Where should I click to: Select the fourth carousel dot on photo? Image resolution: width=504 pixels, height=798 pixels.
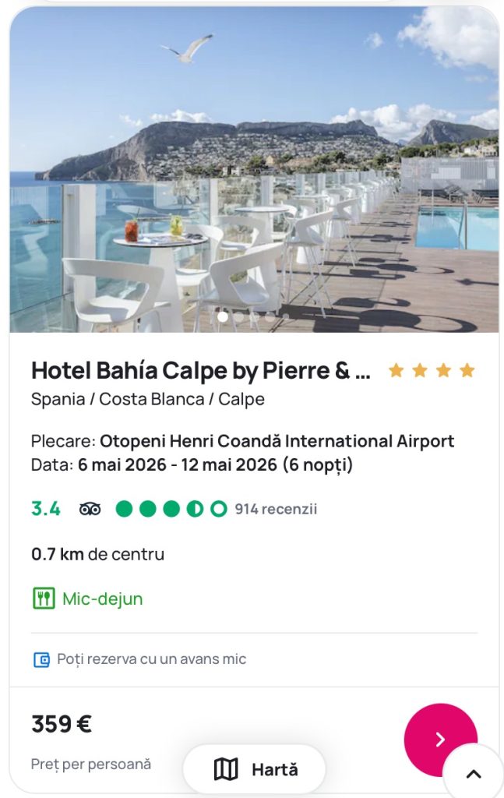click(270, 316)
